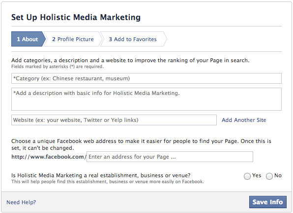
Task: Select the 1 About step tab
Action: tap(28, 39)
